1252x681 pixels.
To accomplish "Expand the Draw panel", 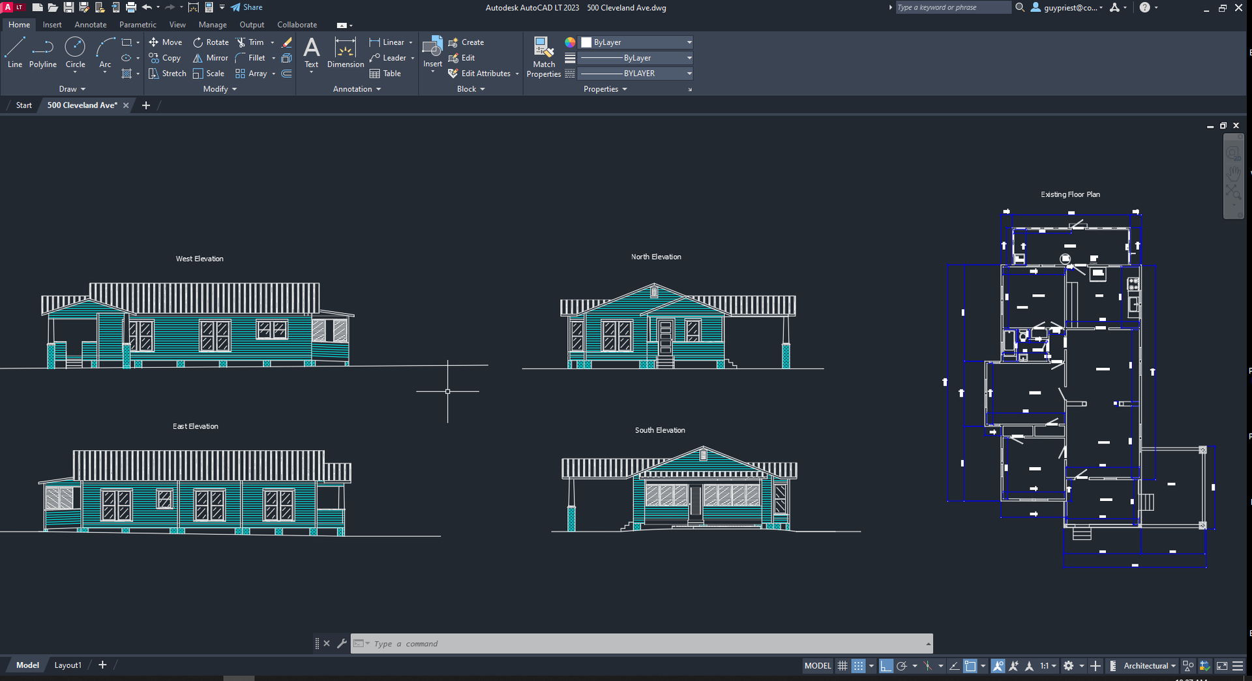I will [x=72, y=89].
